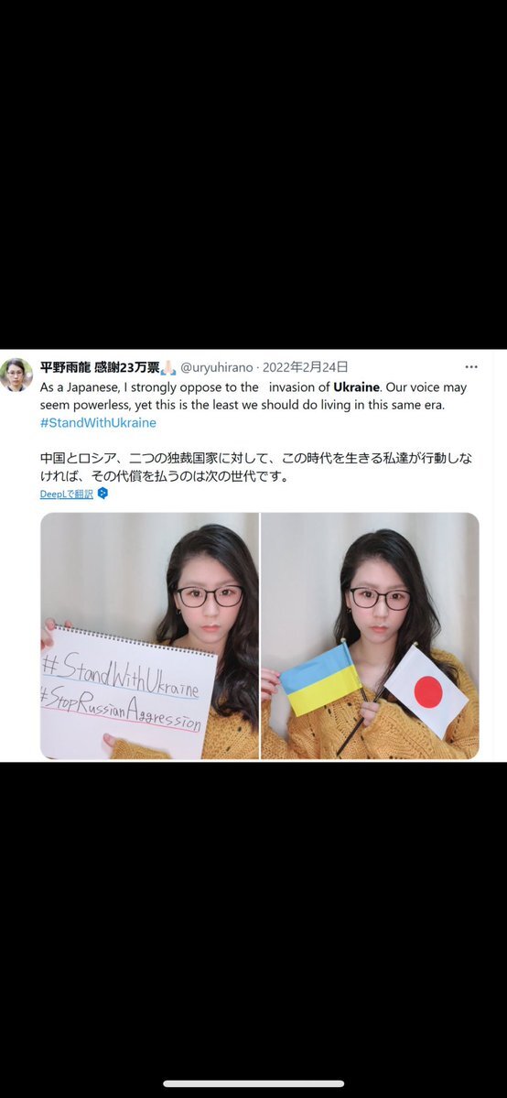The height and width of the screenshot is (1098, 507).
Task: Open the @uryuhirano handle
Action: pyautogui.click(x=216, y=367)
